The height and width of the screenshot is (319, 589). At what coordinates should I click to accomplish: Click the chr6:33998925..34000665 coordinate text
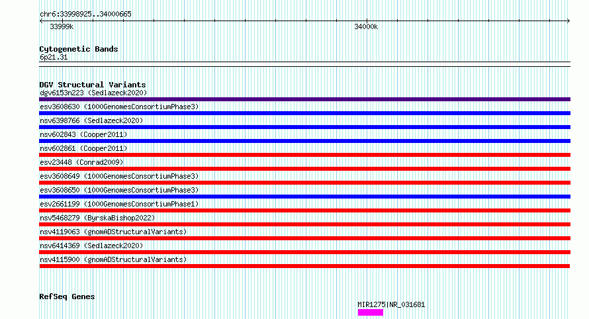click(85, 15)
